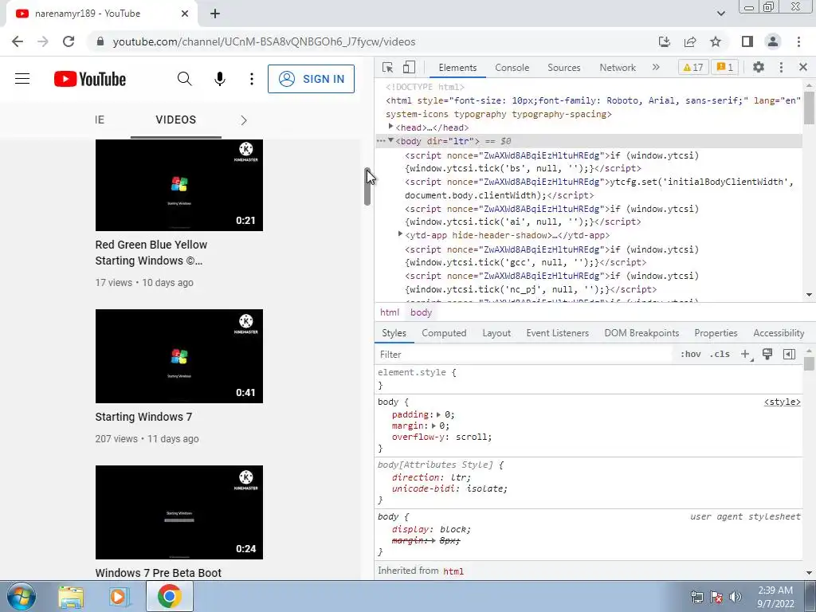Share this page icon
Screen dimensions: 816x612
pos(690,41)
